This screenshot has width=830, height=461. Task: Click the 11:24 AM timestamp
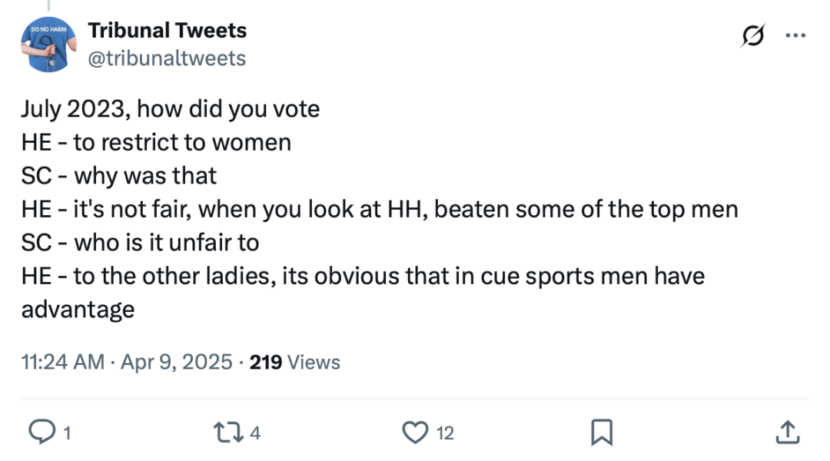(63, 362)
